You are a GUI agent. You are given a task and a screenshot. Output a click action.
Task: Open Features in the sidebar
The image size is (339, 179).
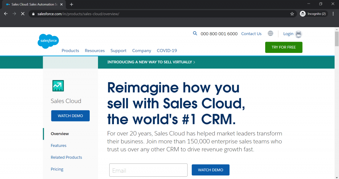click(x=58, y=146)
